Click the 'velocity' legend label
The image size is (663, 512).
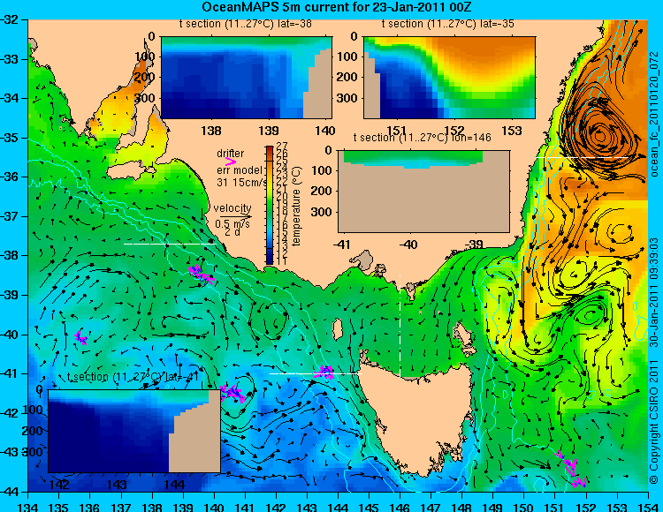[x=232, y=208]
